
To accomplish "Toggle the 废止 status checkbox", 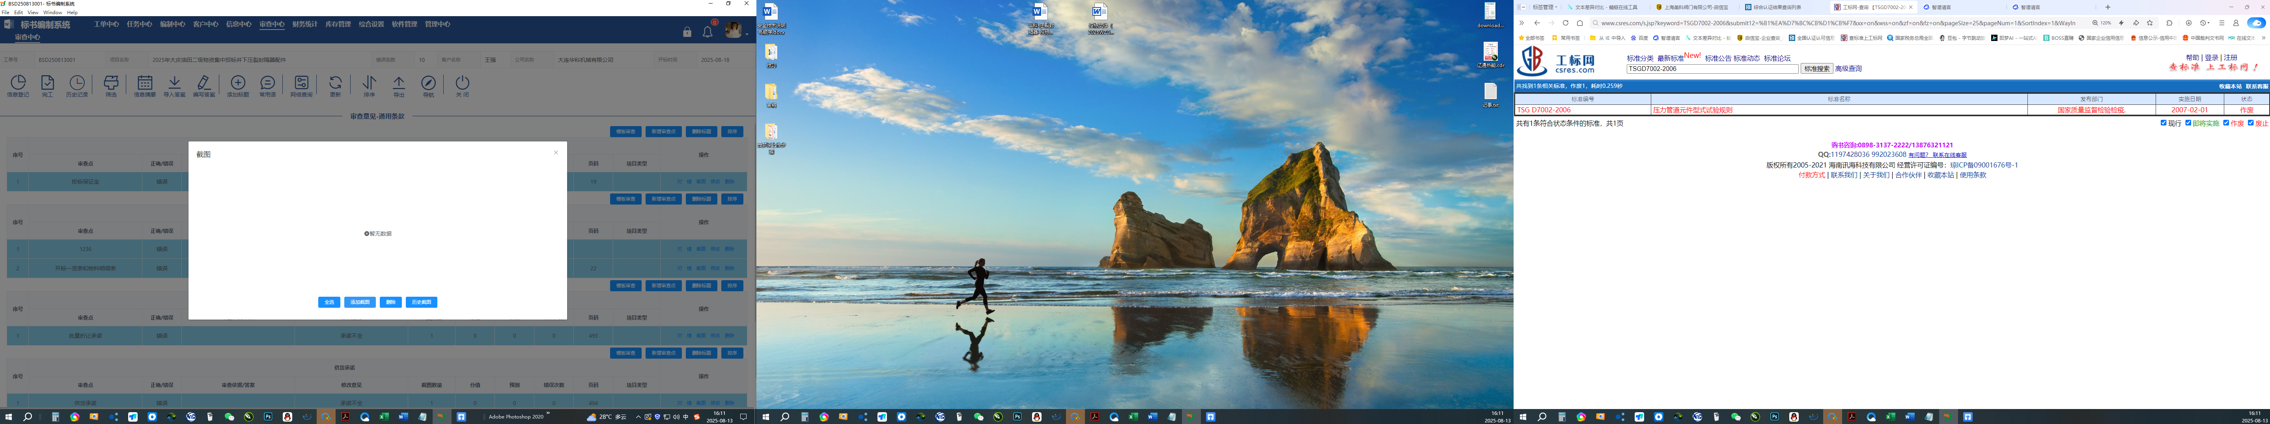I will [x=2251, y=123].
